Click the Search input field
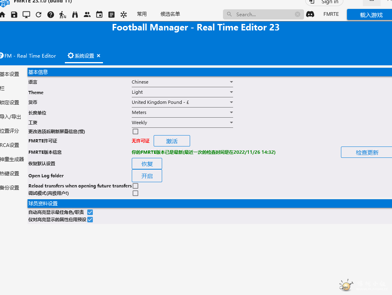Screen dimensions: 392x295 pos(263,14)
